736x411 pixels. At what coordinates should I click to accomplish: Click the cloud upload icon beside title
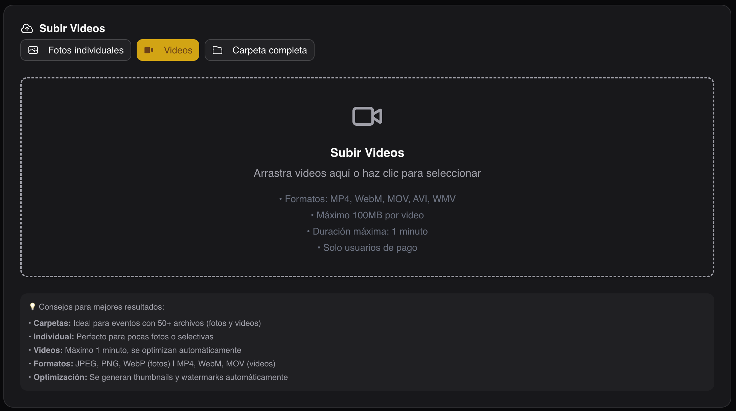coord(27,28)
